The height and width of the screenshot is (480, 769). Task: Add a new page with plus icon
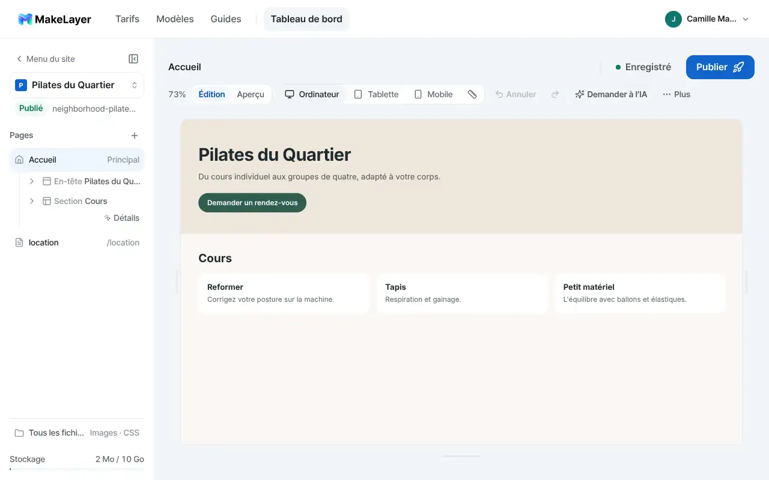[x=135, y=136]
